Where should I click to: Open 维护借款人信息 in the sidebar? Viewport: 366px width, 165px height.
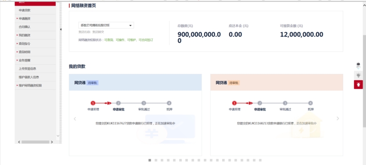click(x=35, y=77)
